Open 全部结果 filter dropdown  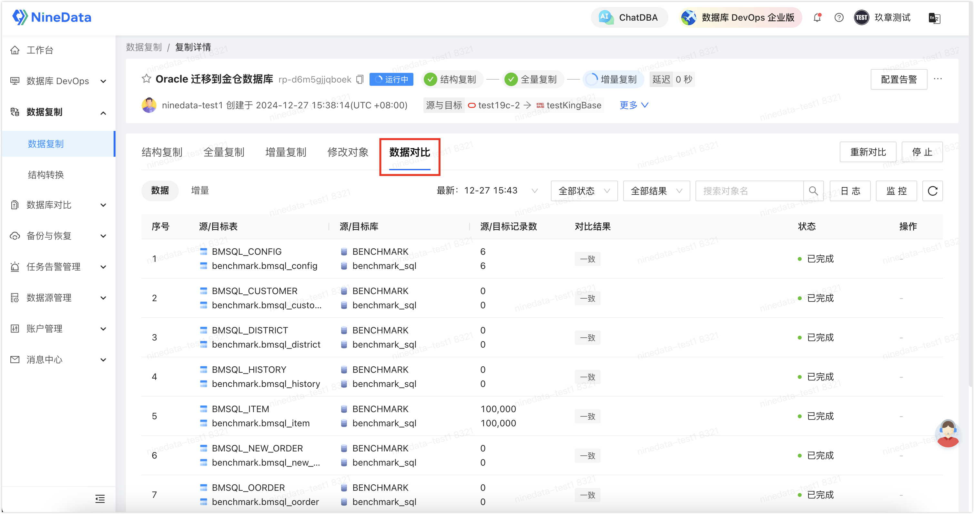[656, 191]
